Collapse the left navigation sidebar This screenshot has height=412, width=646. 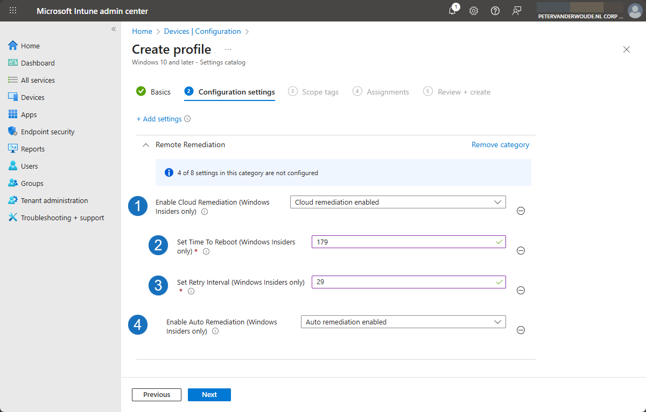(x=114, y=29)
